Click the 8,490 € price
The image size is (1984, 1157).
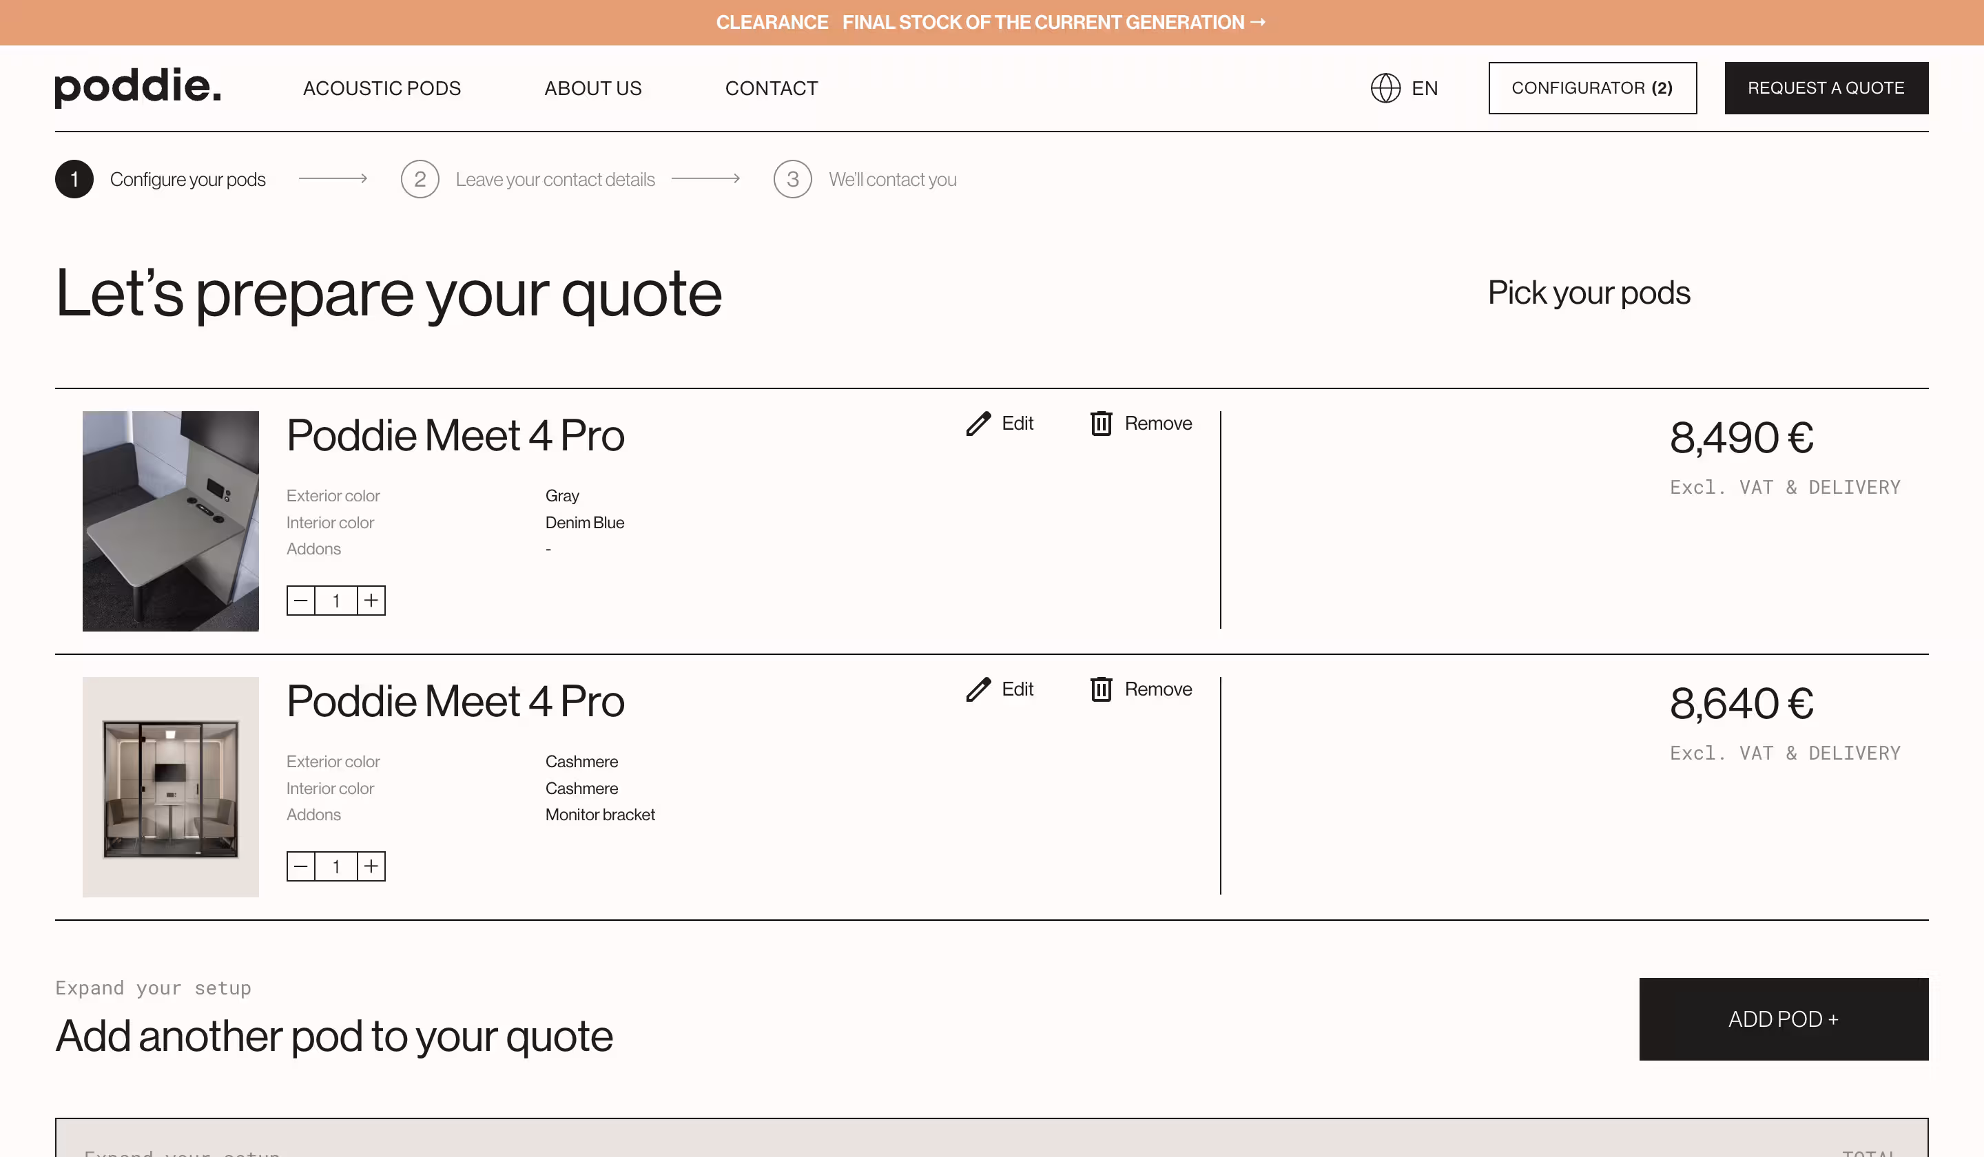tap(1742, 437)
